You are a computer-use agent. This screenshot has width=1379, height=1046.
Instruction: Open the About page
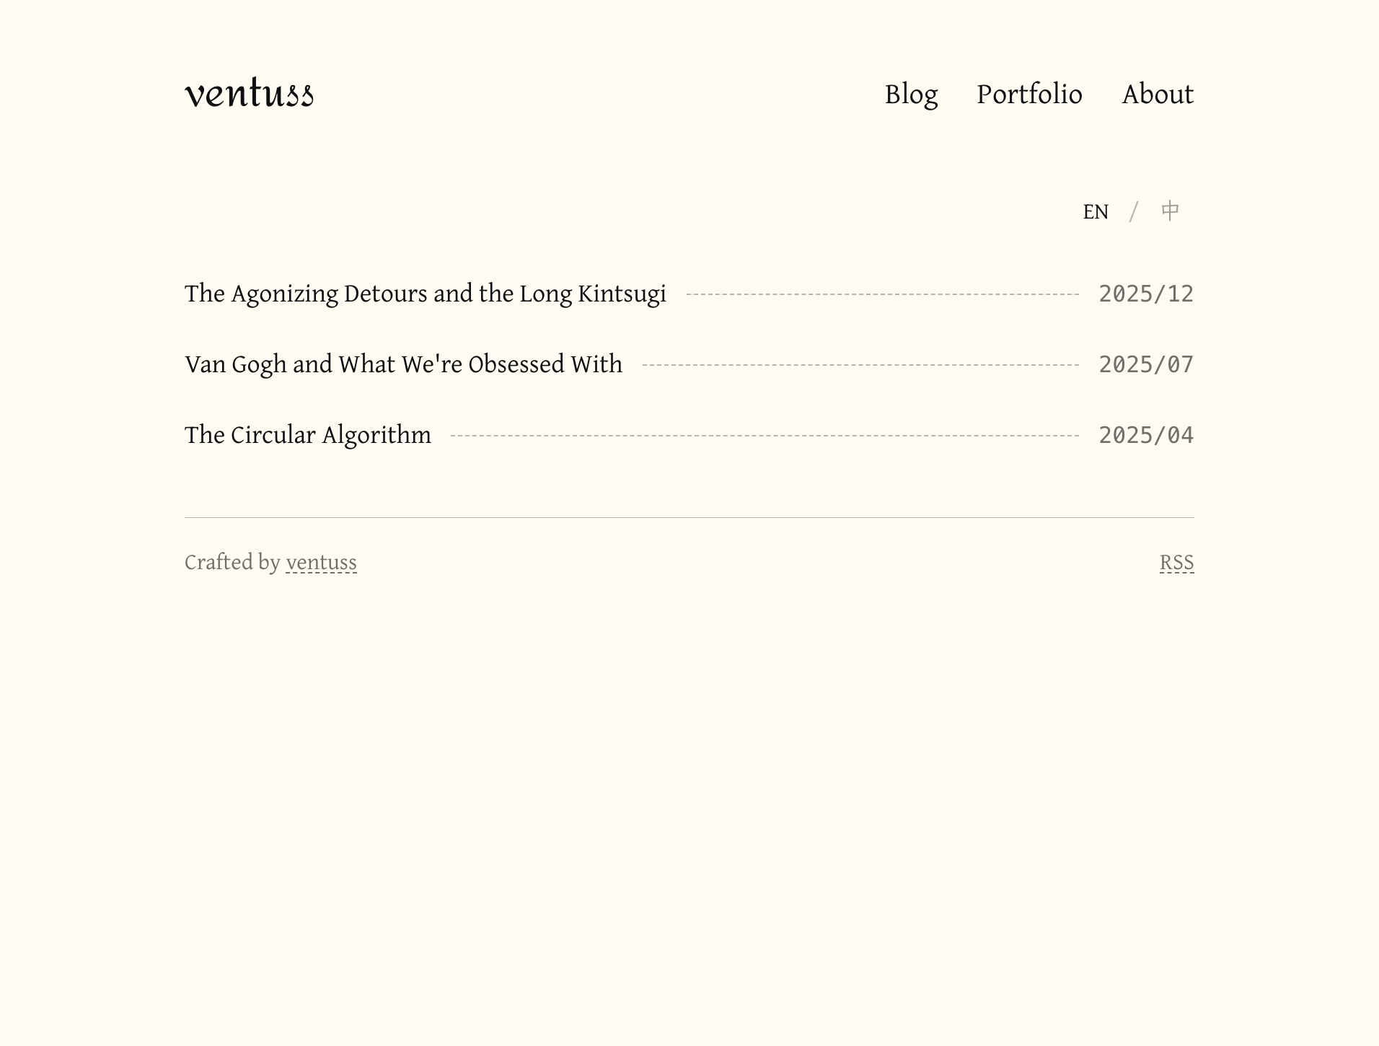pos(1158,95)
